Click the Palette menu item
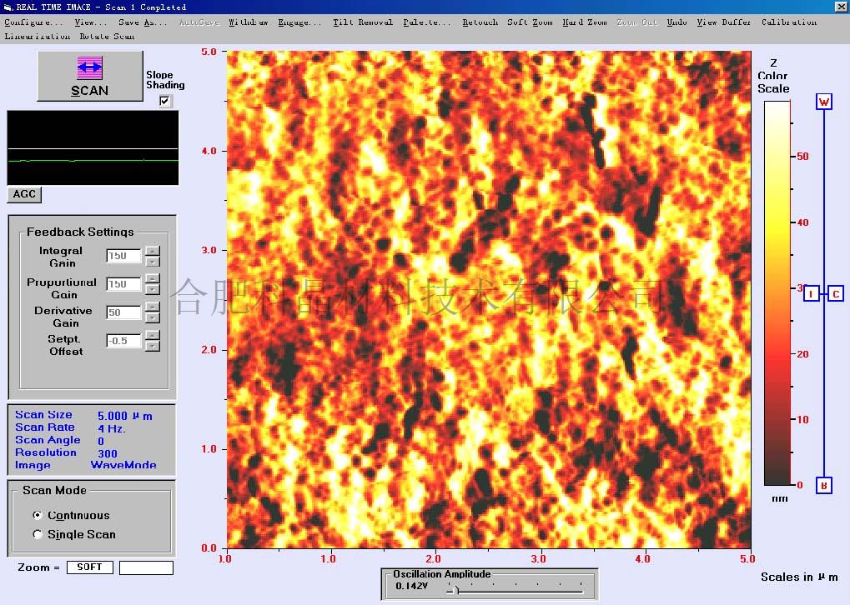The width and height of the screenshot is (850, 605). 426,22
